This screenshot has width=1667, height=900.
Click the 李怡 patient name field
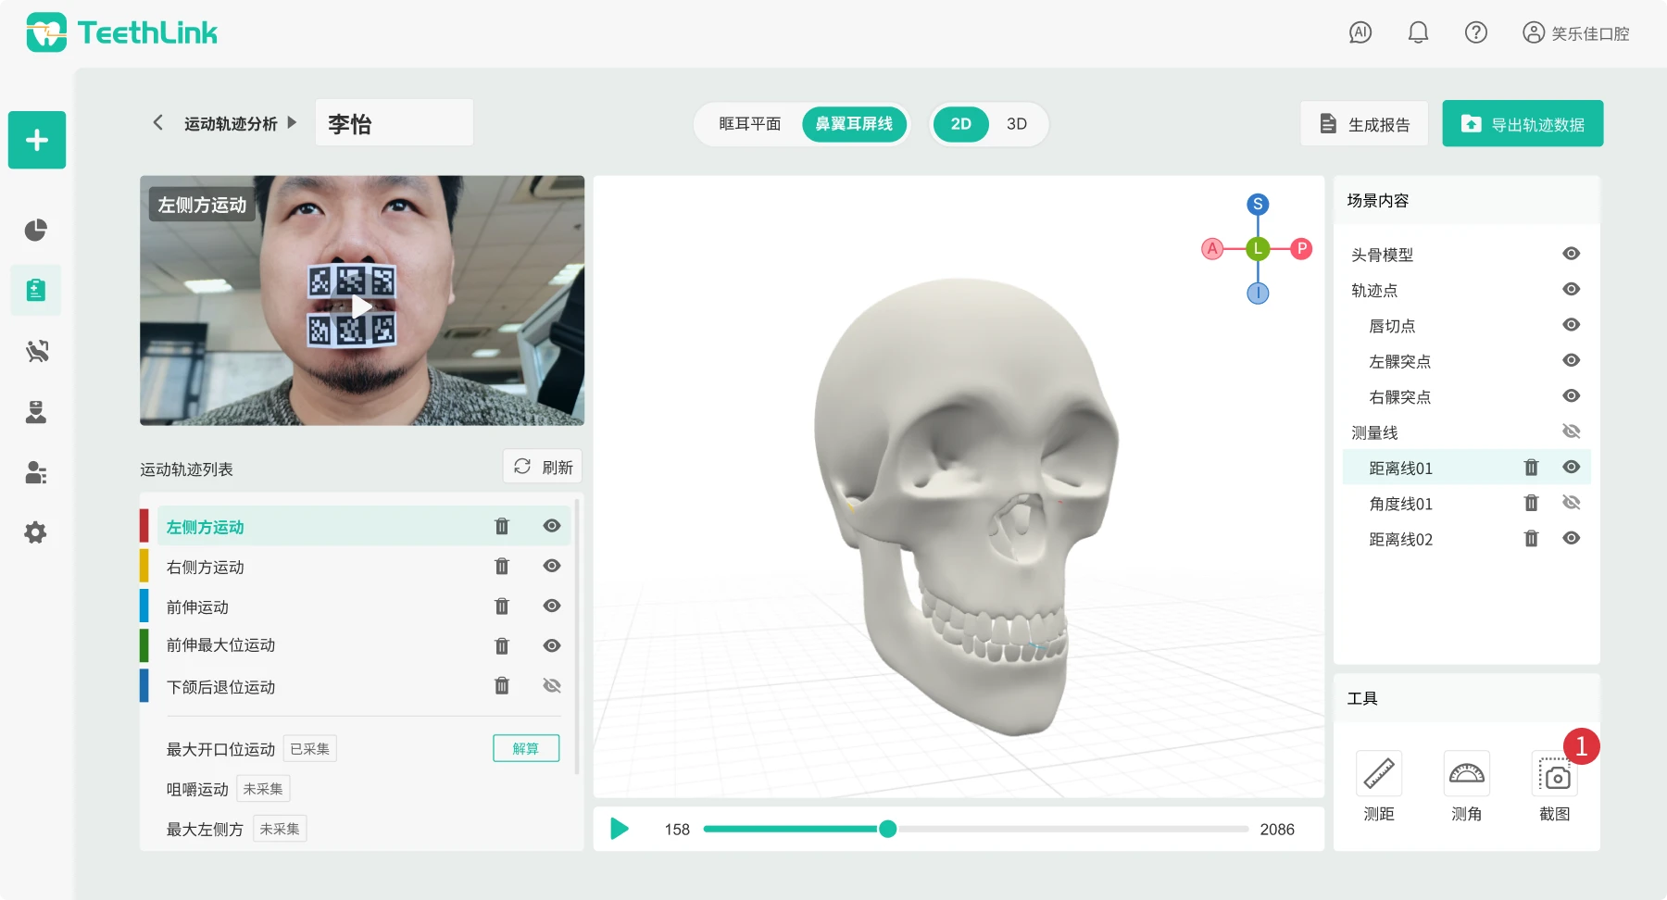coord(395,123)
